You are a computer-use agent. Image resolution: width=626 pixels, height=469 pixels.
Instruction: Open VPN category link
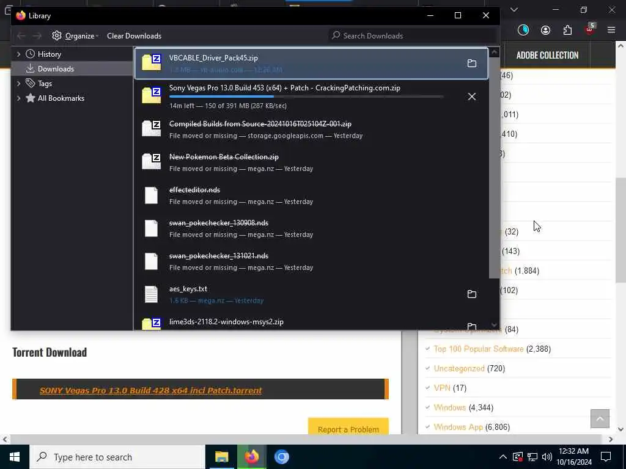[442, 388]
